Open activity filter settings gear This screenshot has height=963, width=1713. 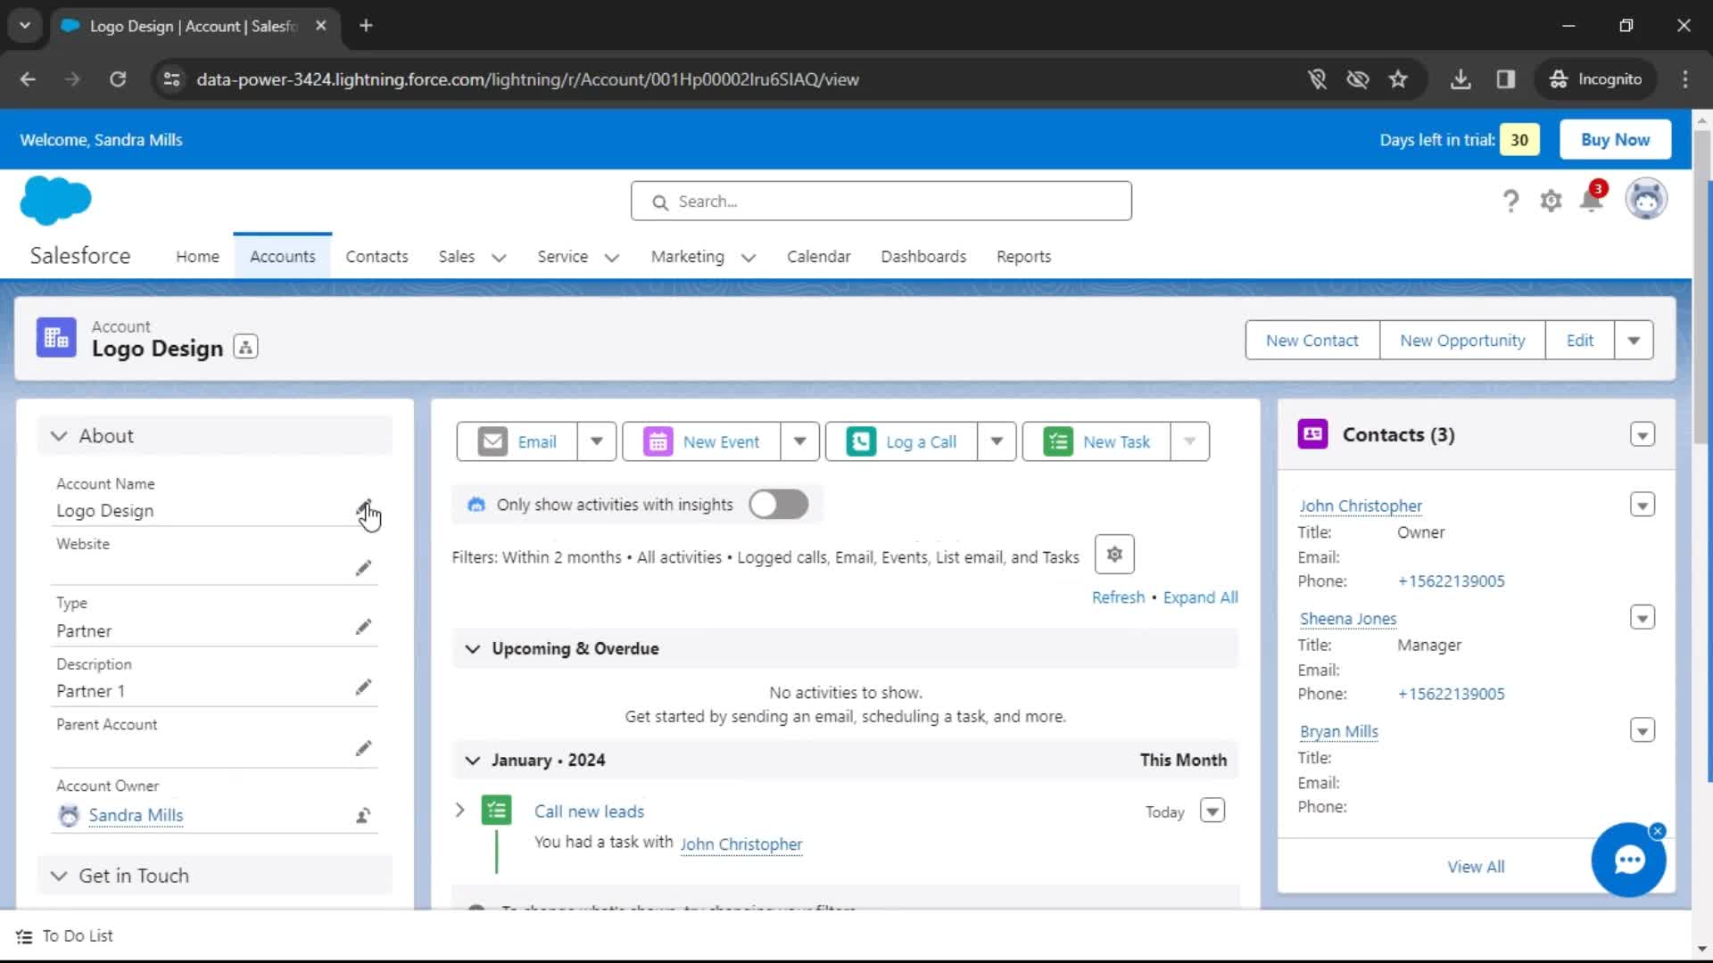point(1113,554)
